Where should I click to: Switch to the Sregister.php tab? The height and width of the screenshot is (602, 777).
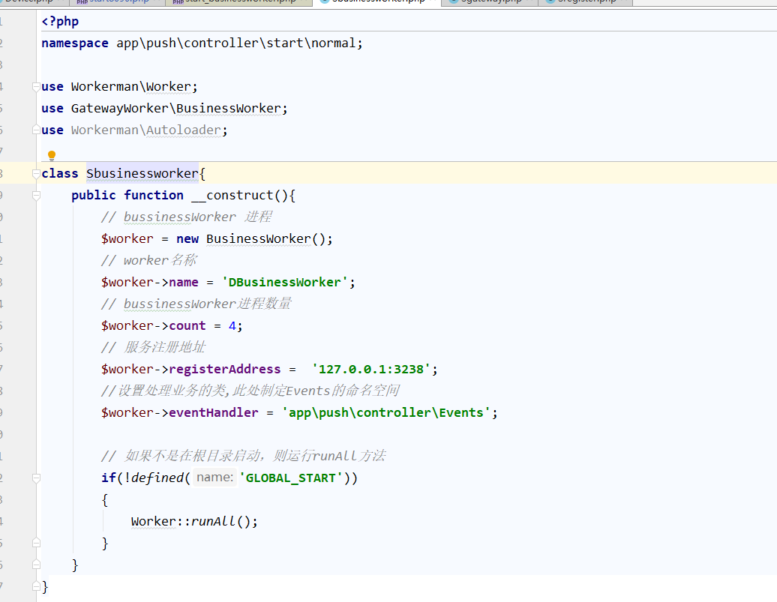(x=585, y=2)
